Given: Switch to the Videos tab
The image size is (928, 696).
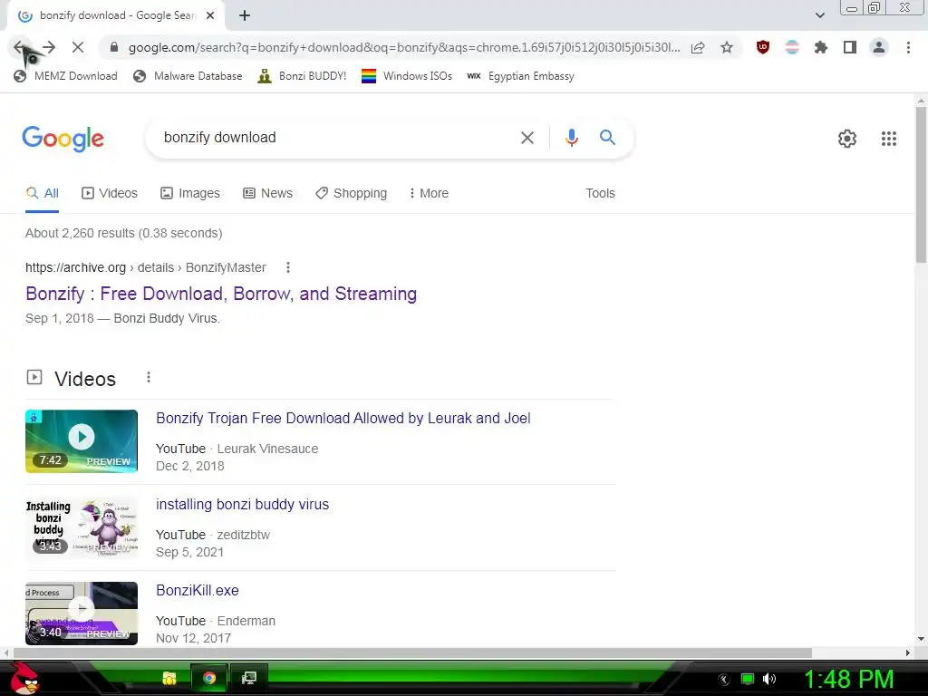Looking at the screenshot, I should (110, 194).
